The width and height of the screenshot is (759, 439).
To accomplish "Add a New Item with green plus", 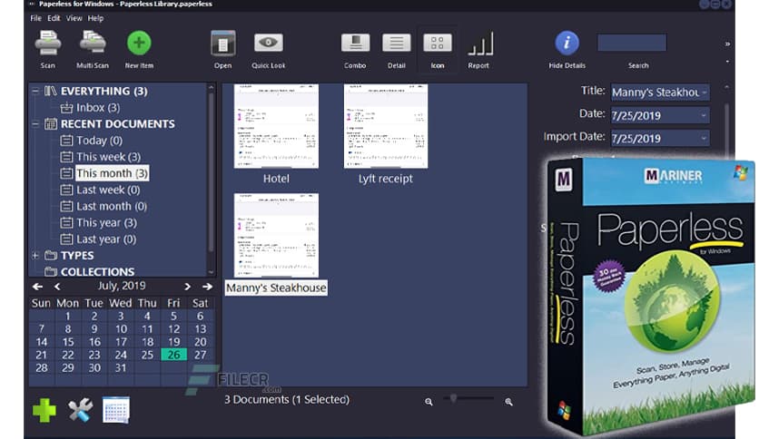I will [x=139, y=43].
